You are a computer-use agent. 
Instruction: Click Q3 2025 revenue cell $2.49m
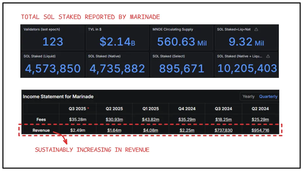78,130
